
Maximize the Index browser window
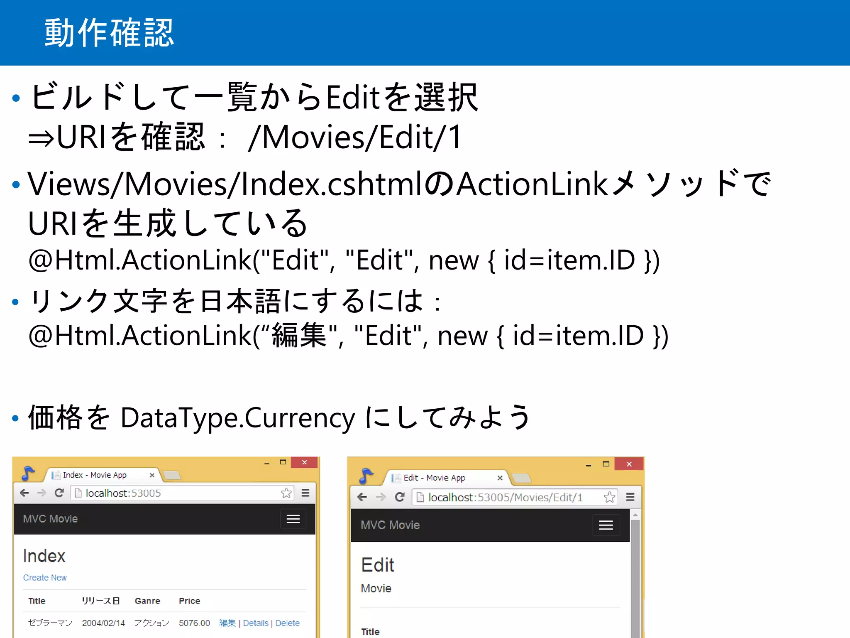click(283, 462)
